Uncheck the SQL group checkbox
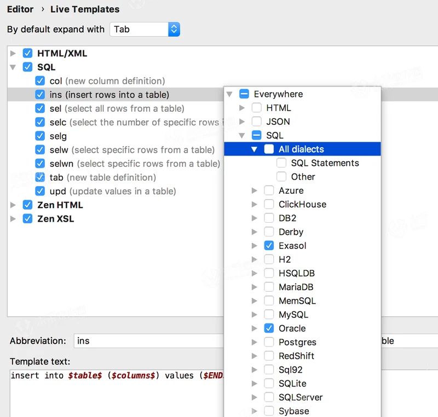The width and height of the screenshot is (438, 417). click(x=28, y=67)
